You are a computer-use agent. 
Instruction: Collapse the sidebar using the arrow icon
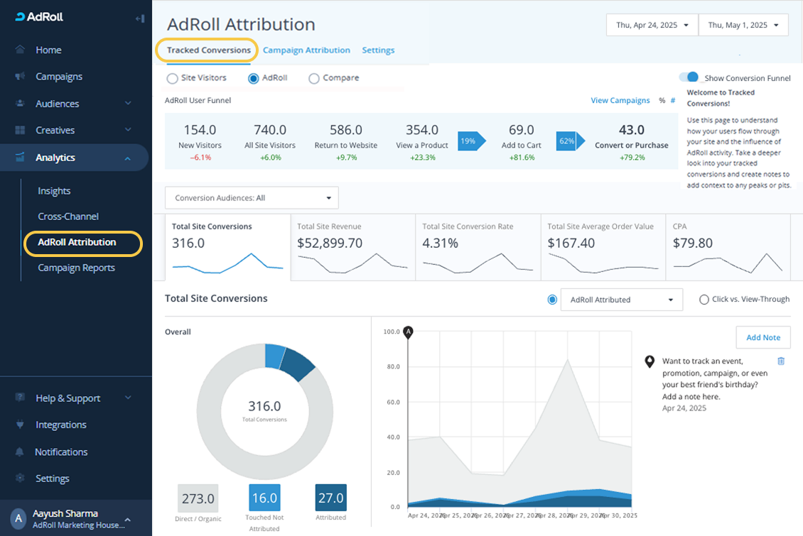click(140, 18)
